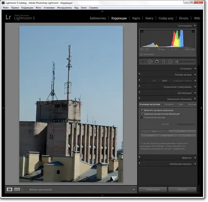The width and height of the screenshot is (208, 202).
Task: Click the Предыдущие button
Action: (x=153, y=190)
